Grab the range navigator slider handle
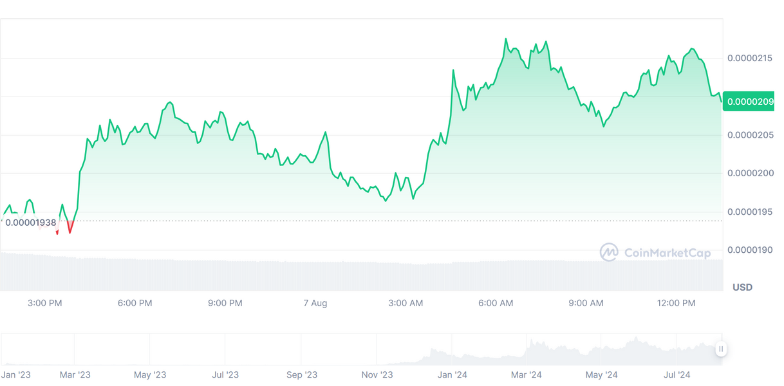 tap(721, 349)
